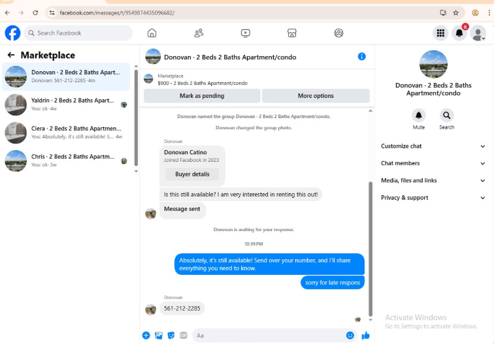This screenshot has width=494, height=344.
Task: Open more actions plus icon in composer
Action: 146,336
